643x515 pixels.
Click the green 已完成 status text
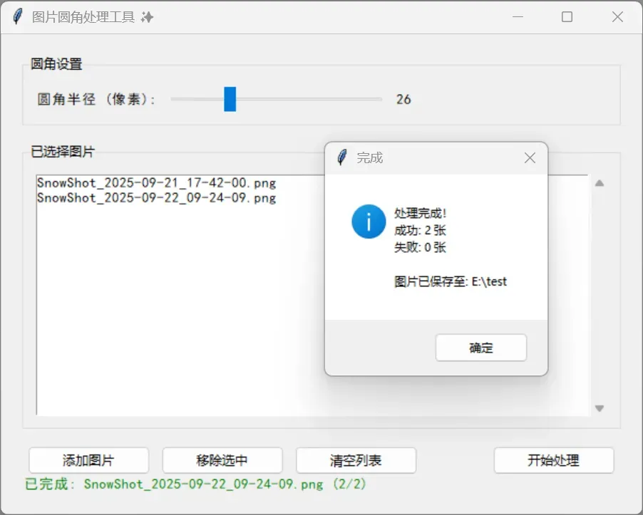click(195, 484)
